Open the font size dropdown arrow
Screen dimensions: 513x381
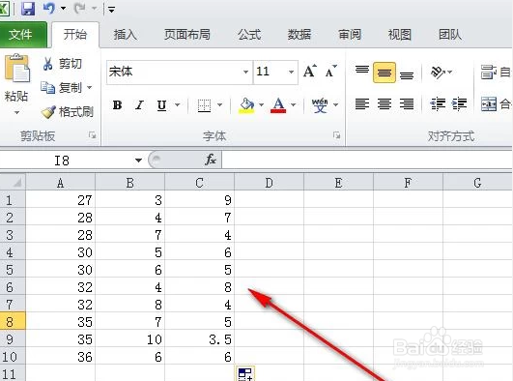pyautogui.click(x=291, y=72)
